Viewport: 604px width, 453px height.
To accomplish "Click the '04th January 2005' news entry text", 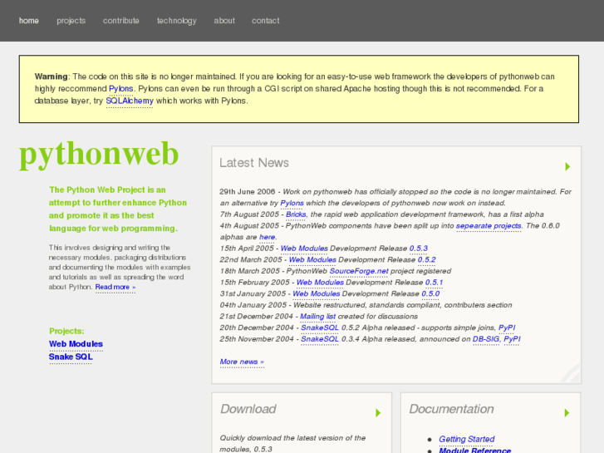I will tap(366, 305).
